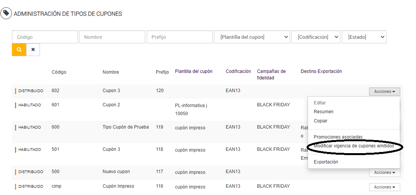Clear filters with the X button
Viewport: 416px width, 195px height.
[x=33, y=50]
